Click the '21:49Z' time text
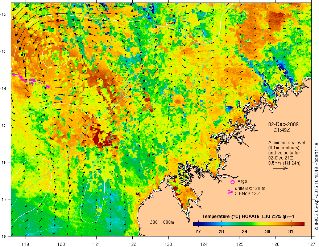Viewport: 319px width, 247px height. pyautogui.click(x=282, y=130)
